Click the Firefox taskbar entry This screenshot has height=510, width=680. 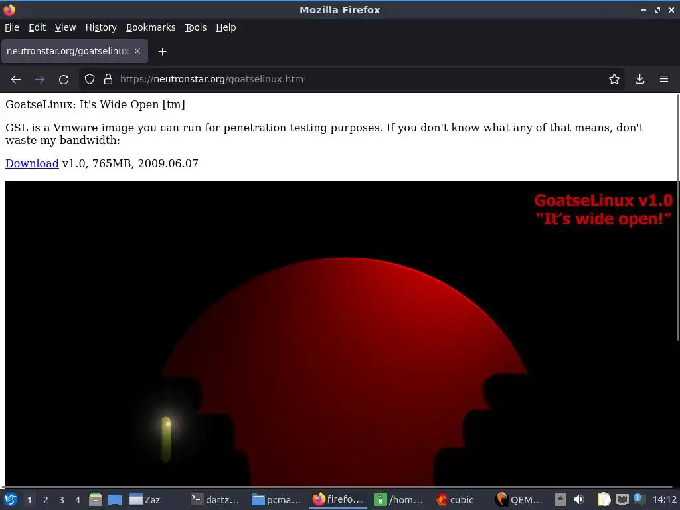click(337, 499)
